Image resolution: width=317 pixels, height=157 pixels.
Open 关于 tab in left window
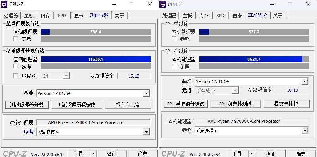[x=120, y=16]
